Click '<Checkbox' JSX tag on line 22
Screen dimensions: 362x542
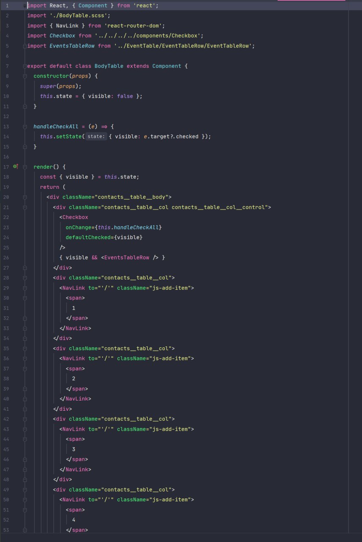point(74,217)
